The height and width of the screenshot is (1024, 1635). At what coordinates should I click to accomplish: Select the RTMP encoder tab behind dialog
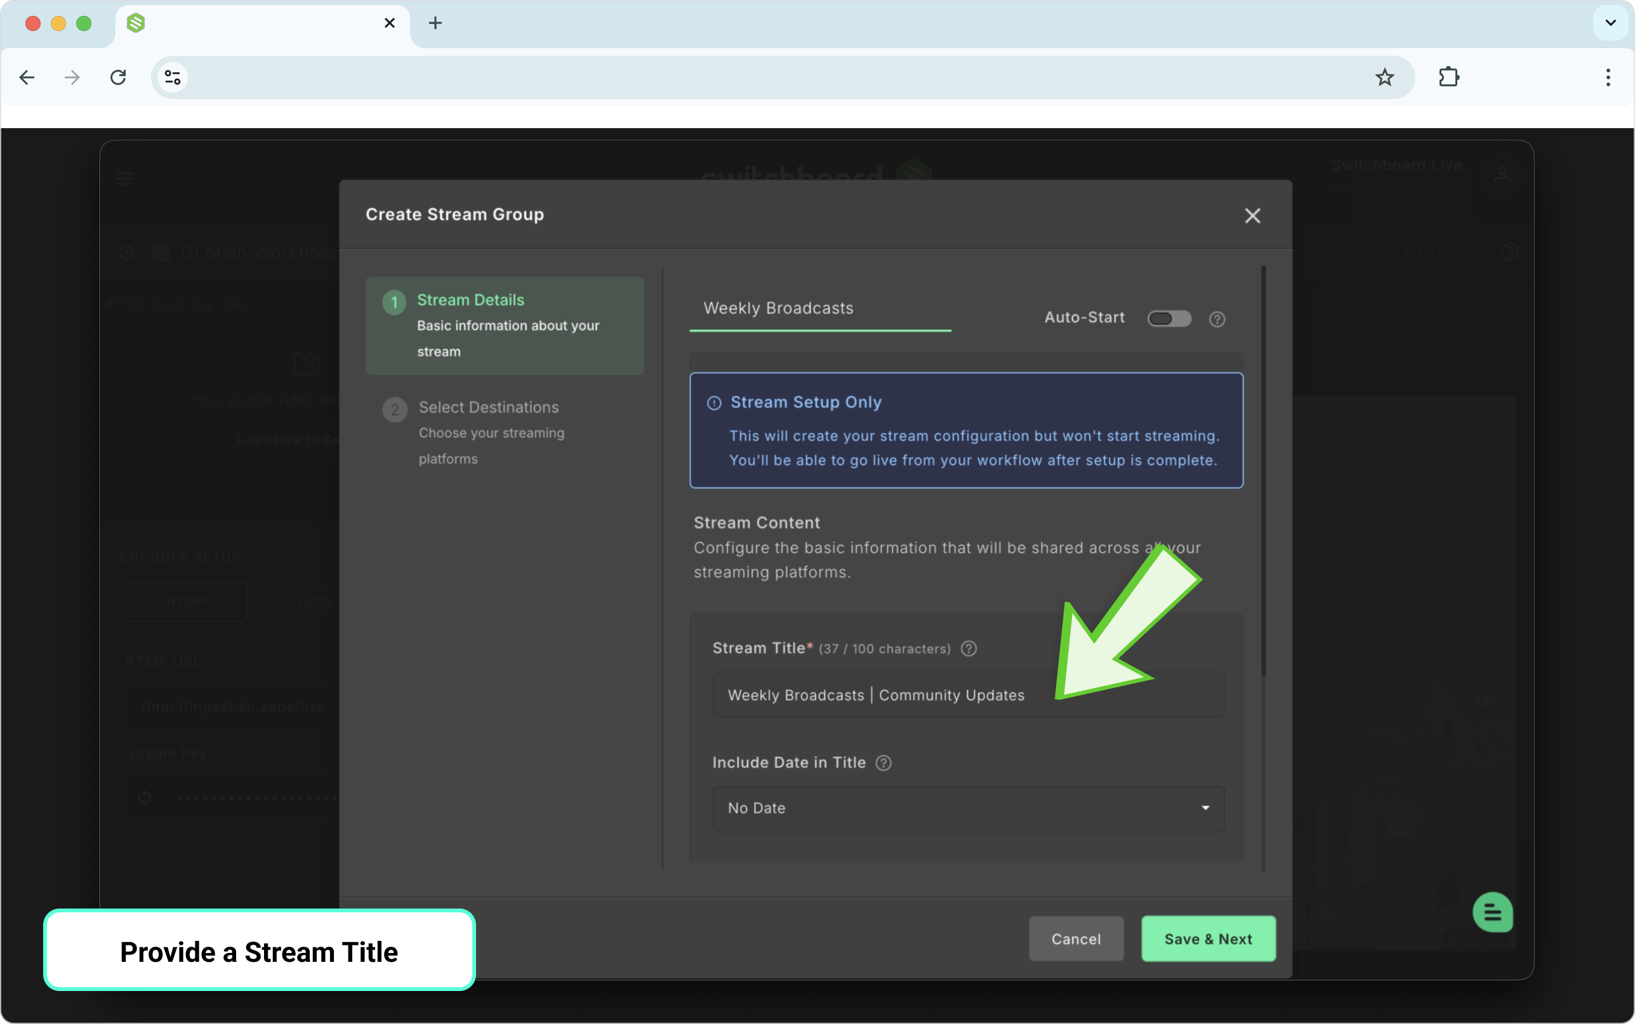[x=186, y=602]
